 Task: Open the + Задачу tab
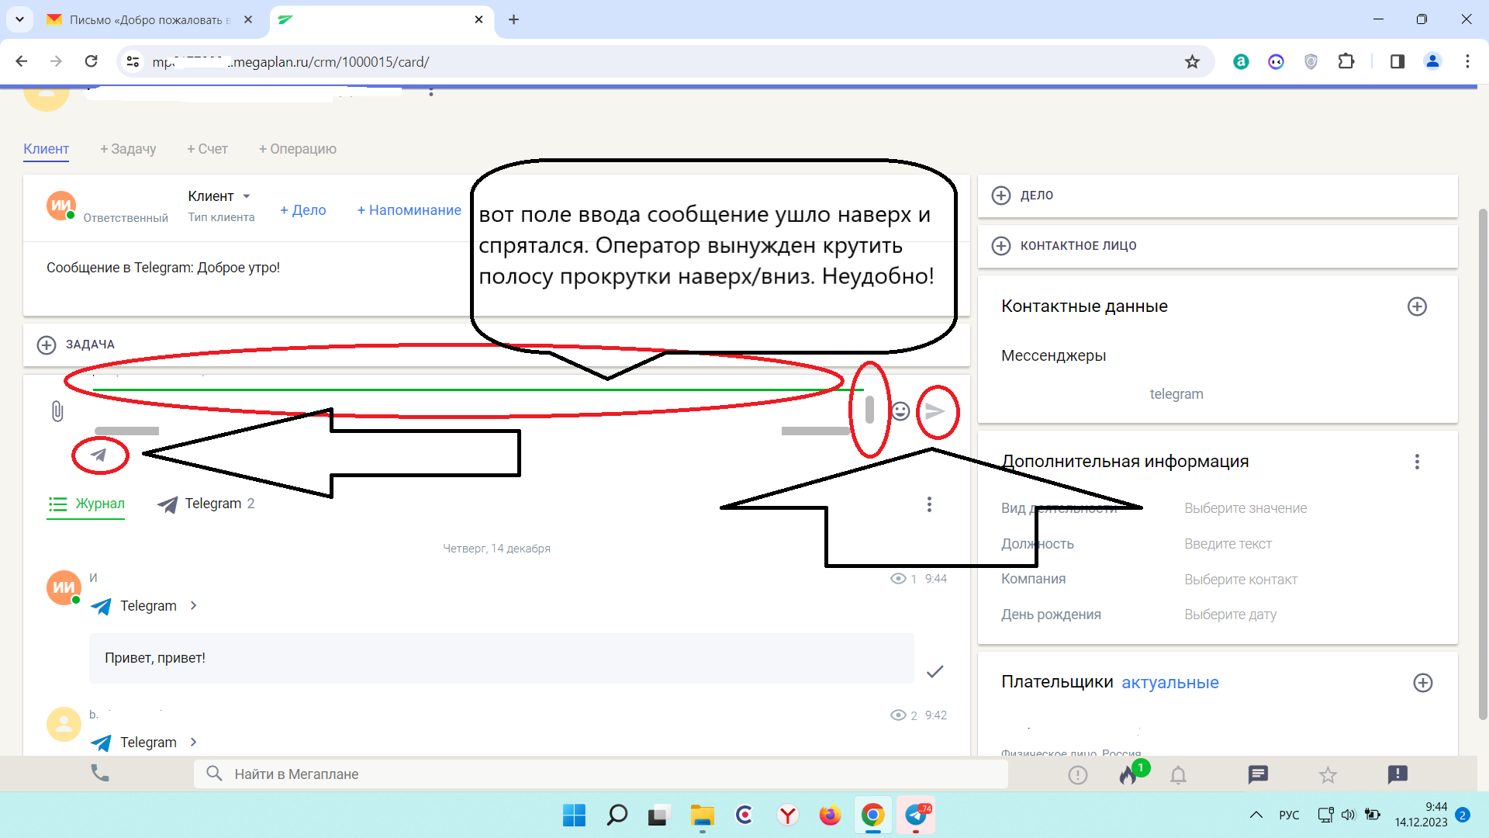click(x=128, y=149)
